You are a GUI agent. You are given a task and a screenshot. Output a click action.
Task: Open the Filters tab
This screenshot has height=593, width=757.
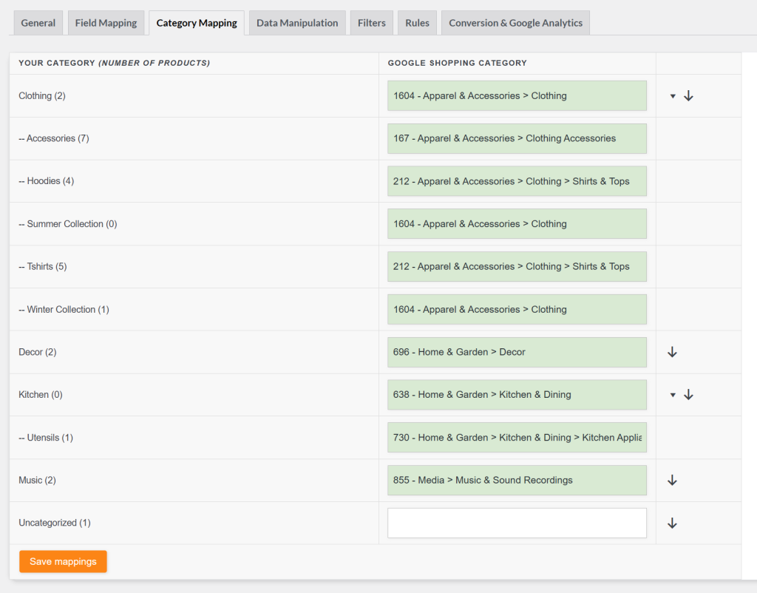tap(372, 23)
